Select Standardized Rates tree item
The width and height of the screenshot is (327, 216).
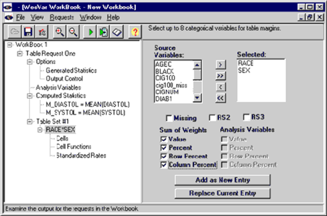[x=81, y=156]
